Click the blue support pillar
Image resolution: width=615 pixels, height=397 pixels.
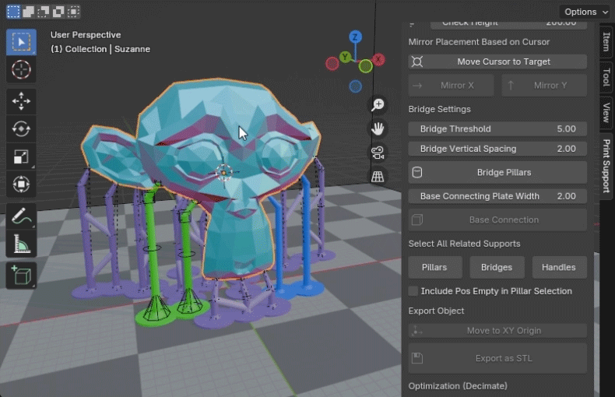[307, 235]
